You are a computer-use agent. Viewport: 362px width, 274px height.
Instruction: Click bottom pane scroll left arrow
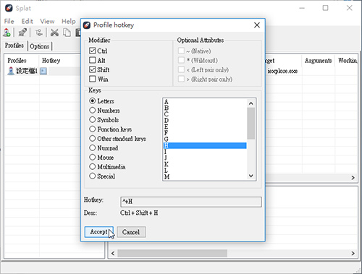(x=113, y=253)
